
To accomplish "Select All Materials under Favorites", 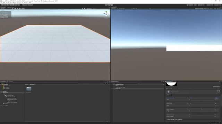I will tap(7, 86).
